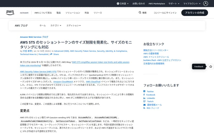Open builders.flash 公式ウェブマガジン link
Screen dimensions: 214x133
162,60
